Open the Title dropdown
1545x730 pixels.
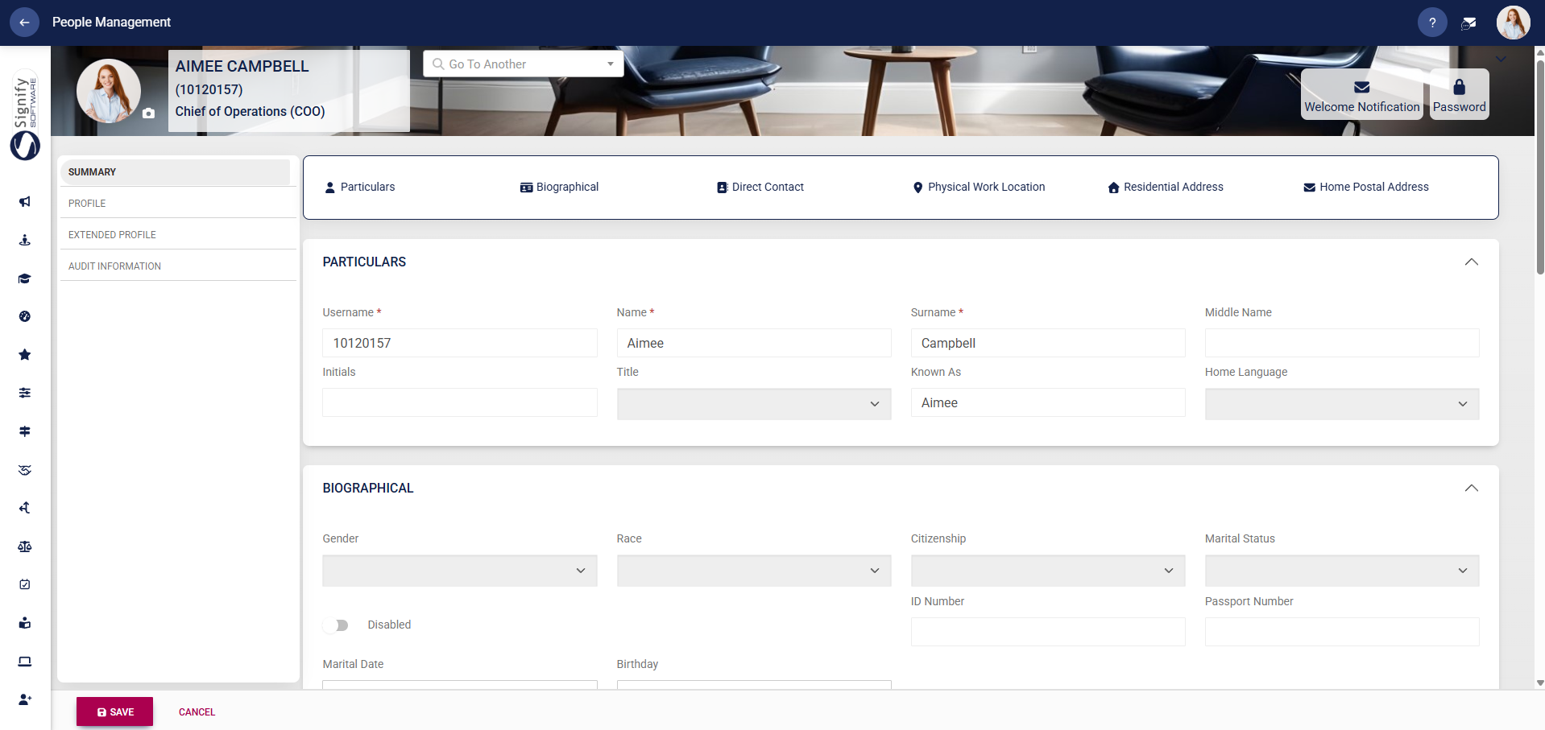tap(753, 403)
